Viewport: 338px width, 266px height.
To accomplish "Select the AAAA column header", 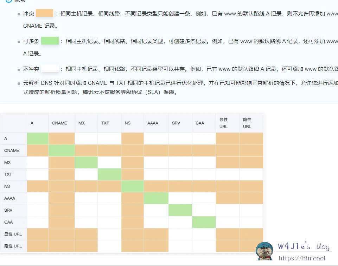I will (x=153, y=123).
